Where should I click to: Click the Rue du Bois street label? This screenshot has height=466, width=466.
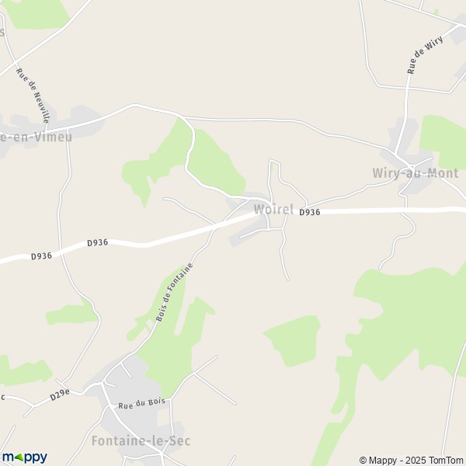(x=141, y=403)
